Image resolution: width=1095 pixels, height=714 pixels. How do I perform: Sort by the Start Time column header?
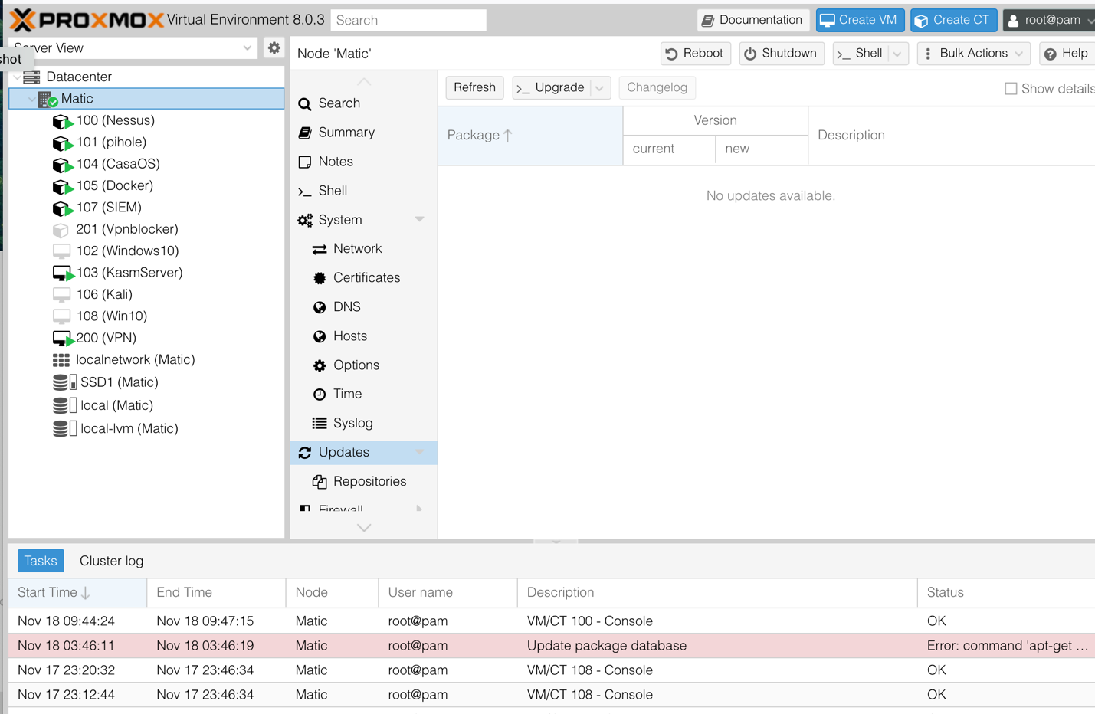point(77,593)
